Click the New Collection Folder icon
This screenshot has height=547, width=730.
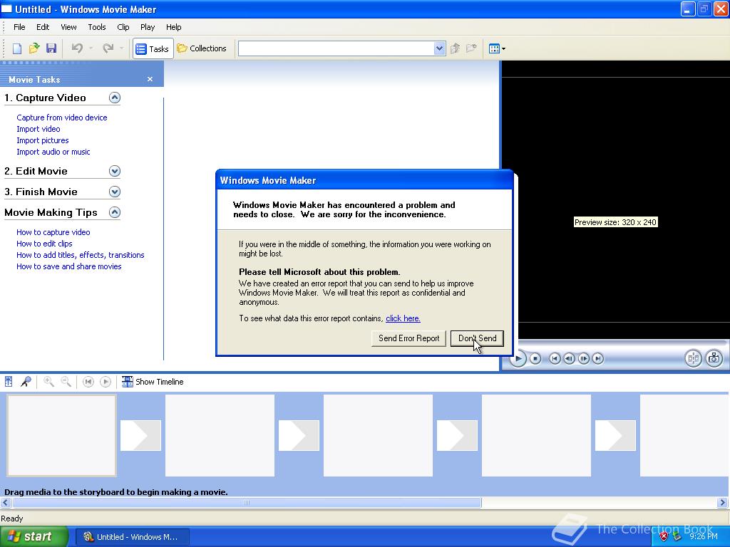click(472, 48)
